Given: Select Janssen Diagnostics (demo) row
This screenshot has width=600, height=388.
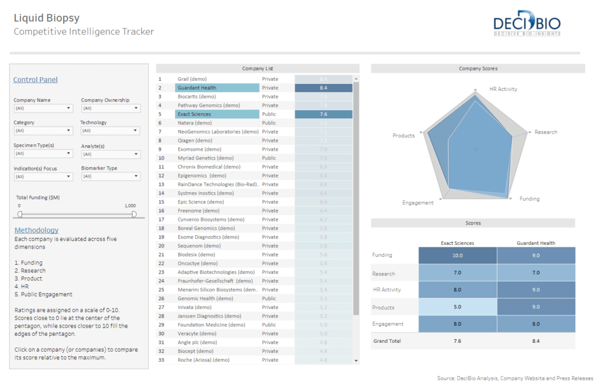Looking at the screenshot, I should [x=255, y=316].
